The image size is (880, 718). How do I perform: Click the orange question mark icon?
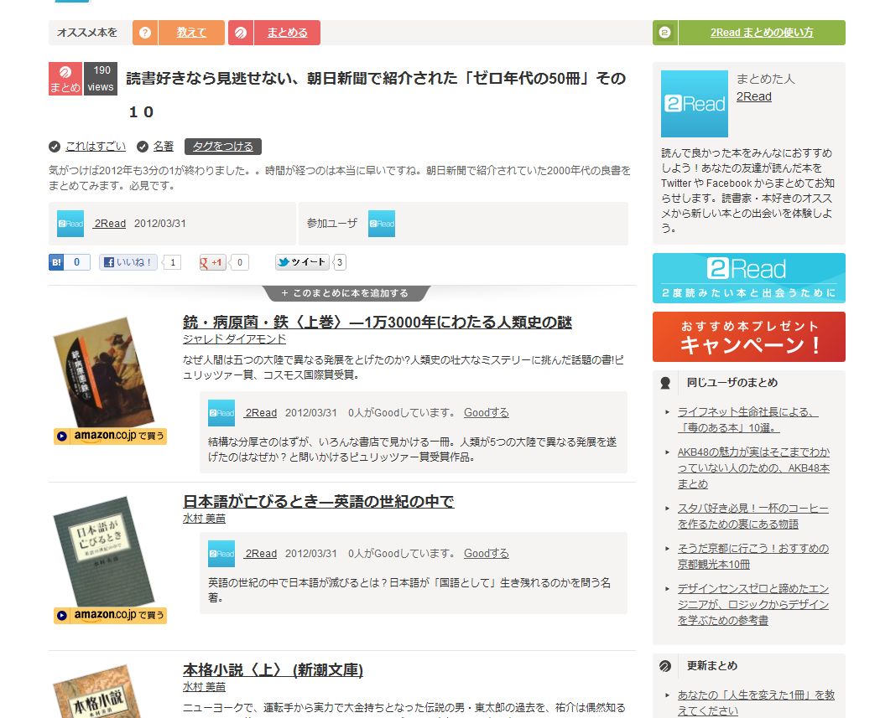(x=145, y=33)
